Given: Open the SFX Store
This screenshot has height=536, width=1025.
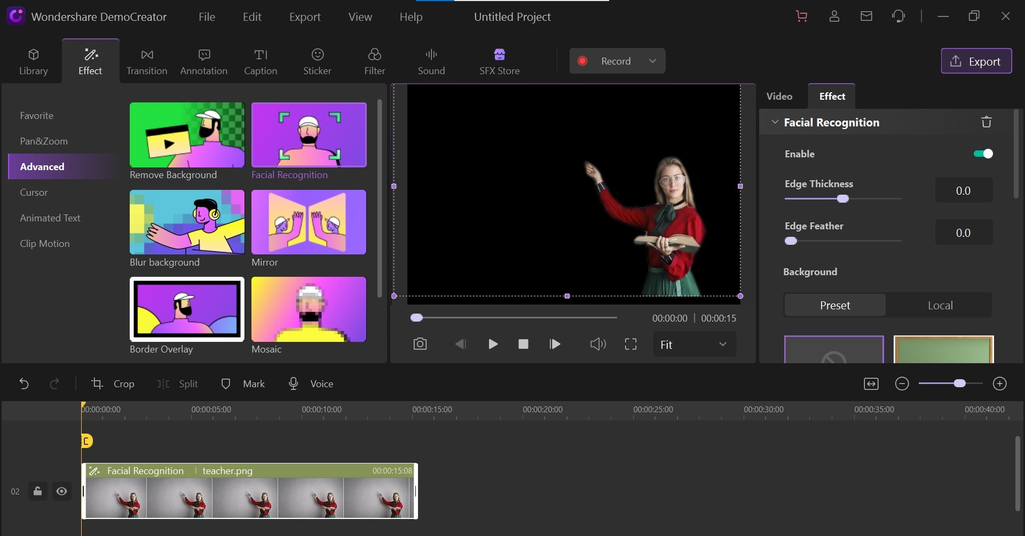Looking at the screenshot, I should [500, 62].
